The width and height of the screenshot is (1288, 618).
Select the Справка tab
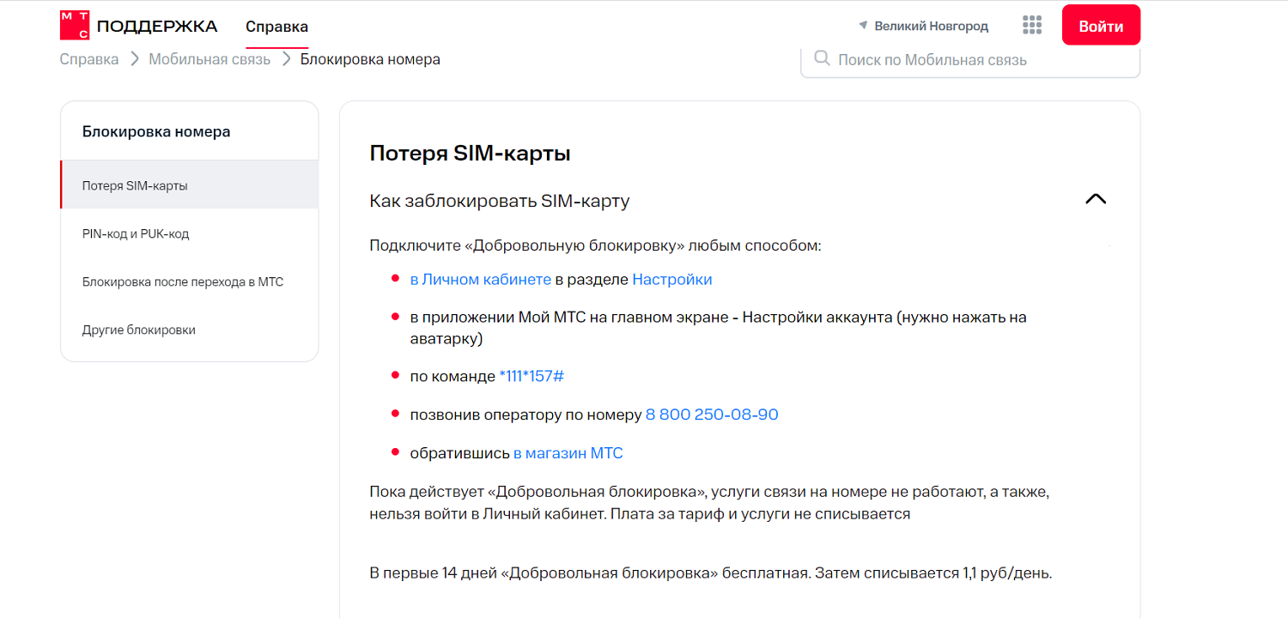click(276, 27)
